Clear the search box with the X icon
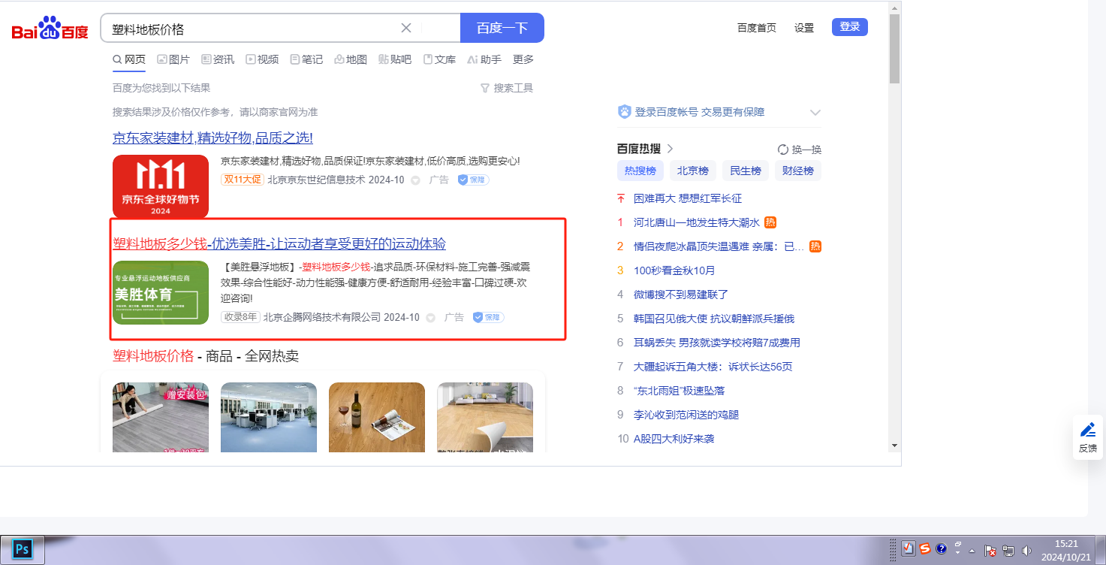The height and width of the screenshot is (565, 1106). click(406, 28)
